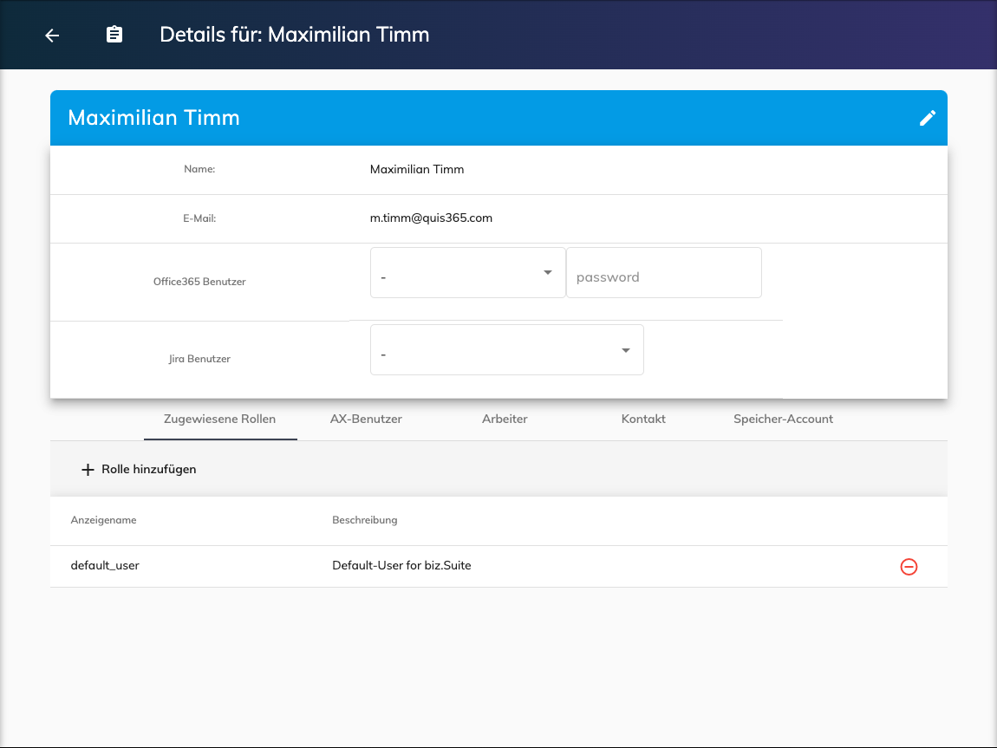
Task: Click the blue card heading Maximilian Timm
Action: (x=153, y=118)
